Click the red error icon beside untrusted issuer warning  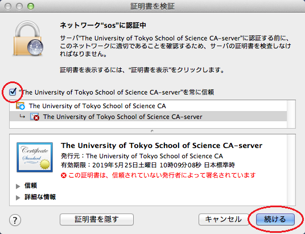click(64, 175)
